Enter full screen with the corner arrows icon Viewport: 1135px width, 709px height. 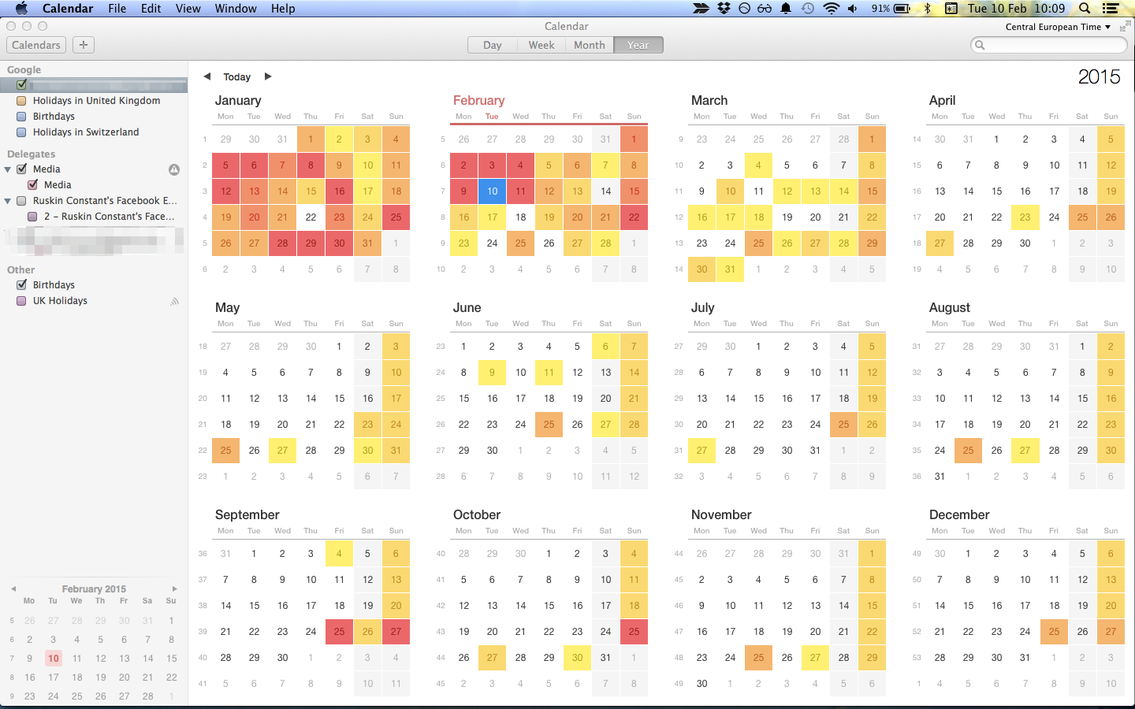pyautogui.click(x=1124, y=26)
